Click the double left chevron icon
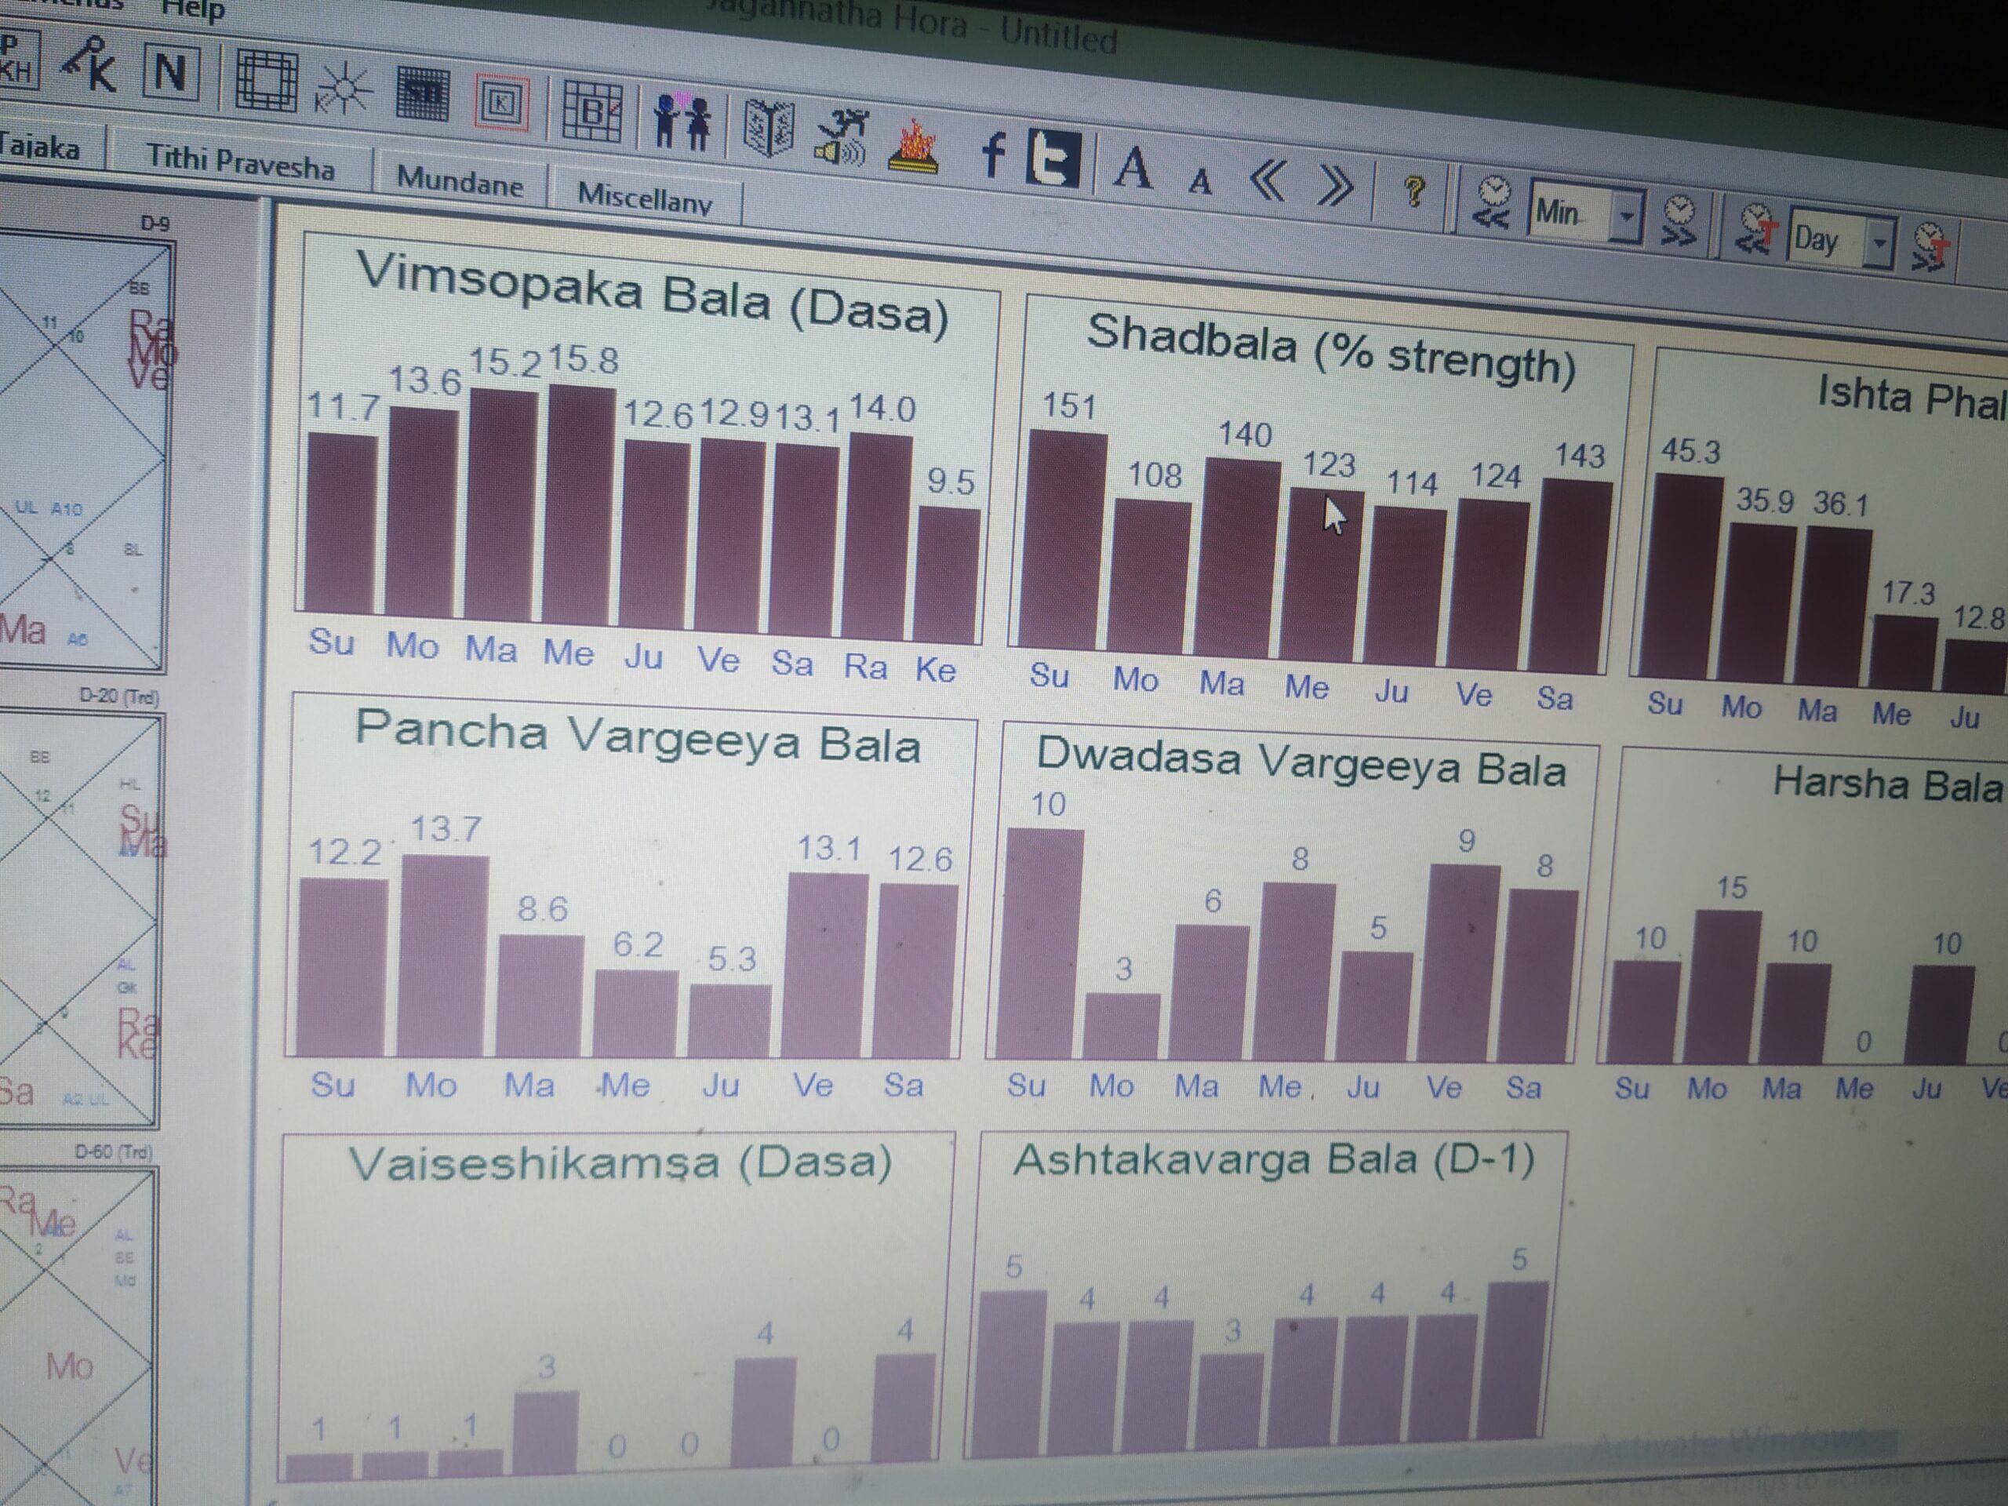 tap(1268, 180)
